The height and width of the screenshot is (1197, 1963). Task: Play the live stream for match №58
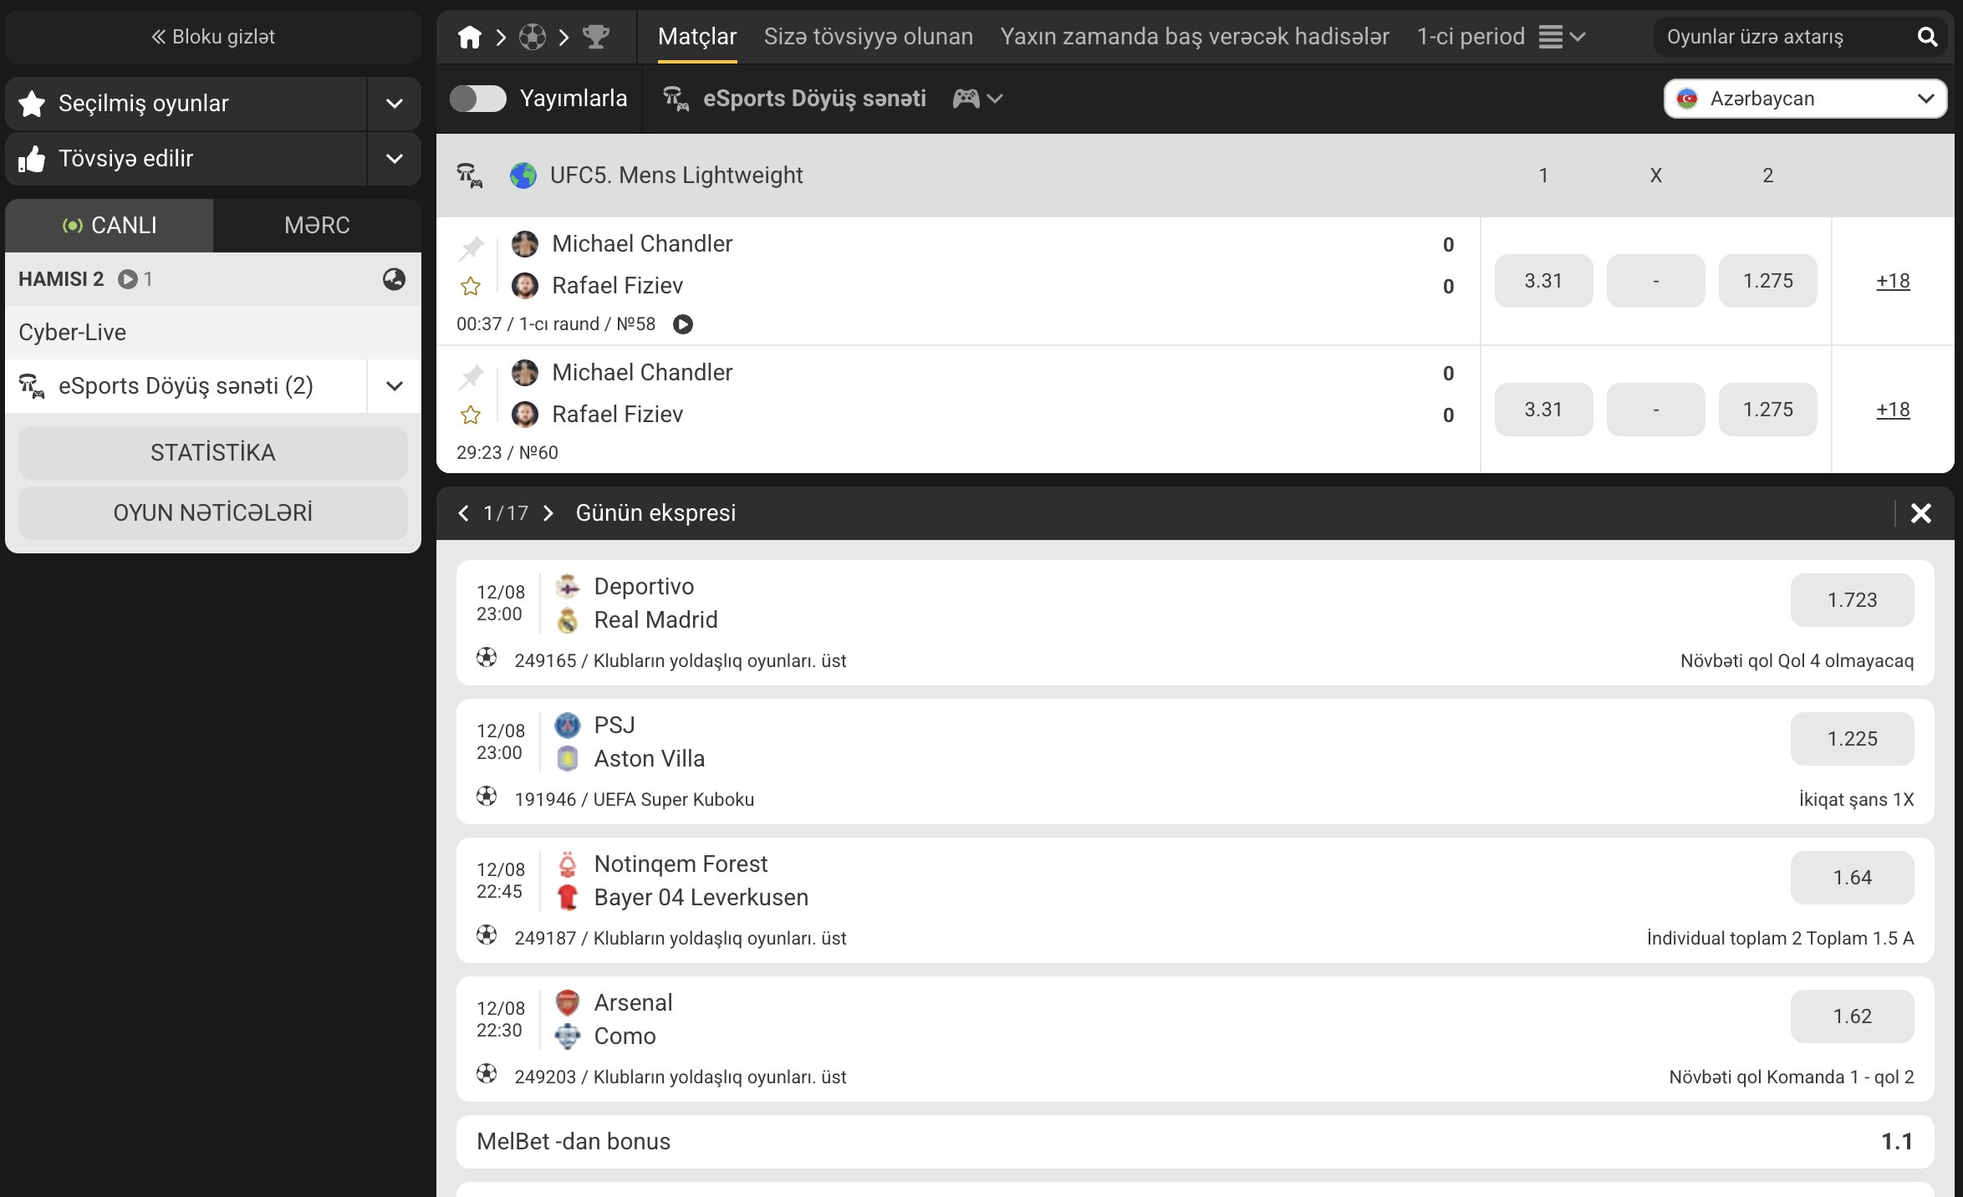pyautogui.click(x=683, y=324)
